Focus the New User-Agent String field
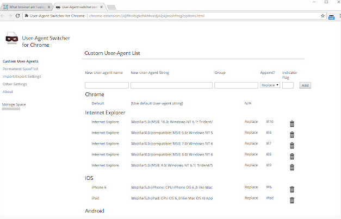 pos(171,85)
